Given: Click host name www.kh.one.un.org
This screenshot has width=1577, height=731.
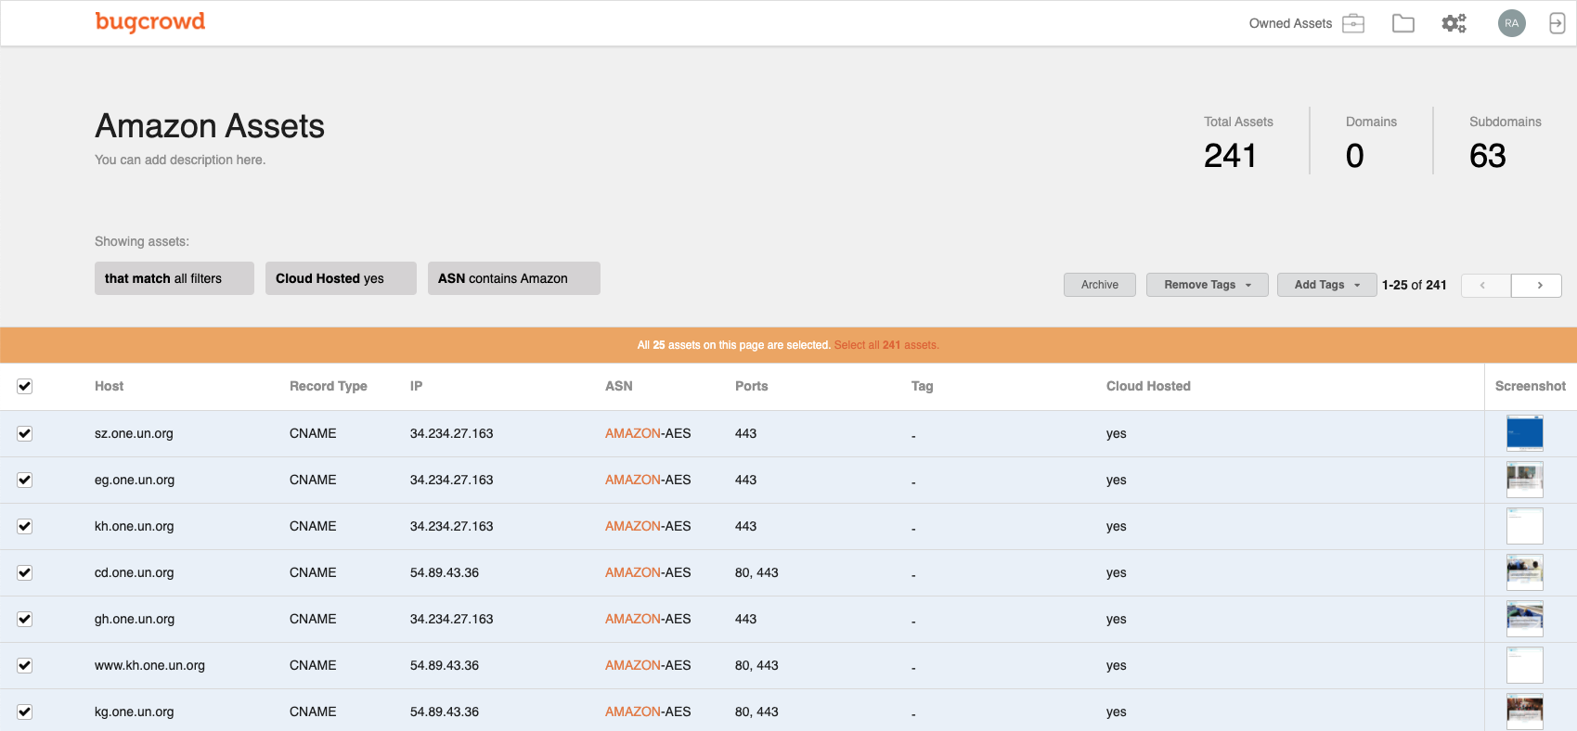Looking at the screenshot, I should [149, 665].
